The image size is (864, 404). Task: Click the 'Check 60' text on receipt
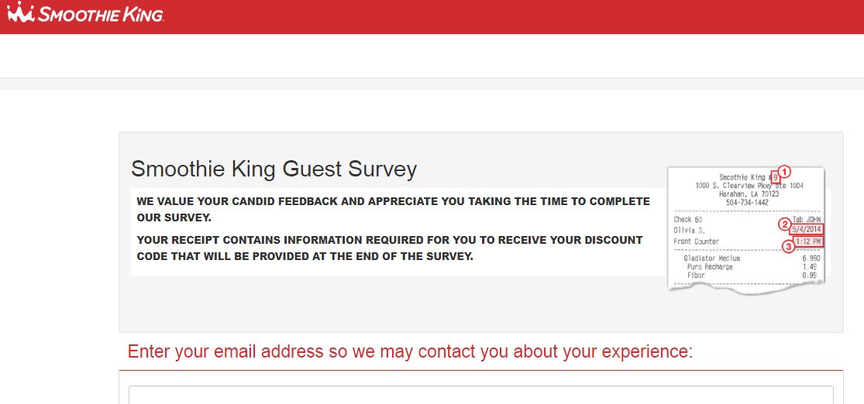(687, 220)
